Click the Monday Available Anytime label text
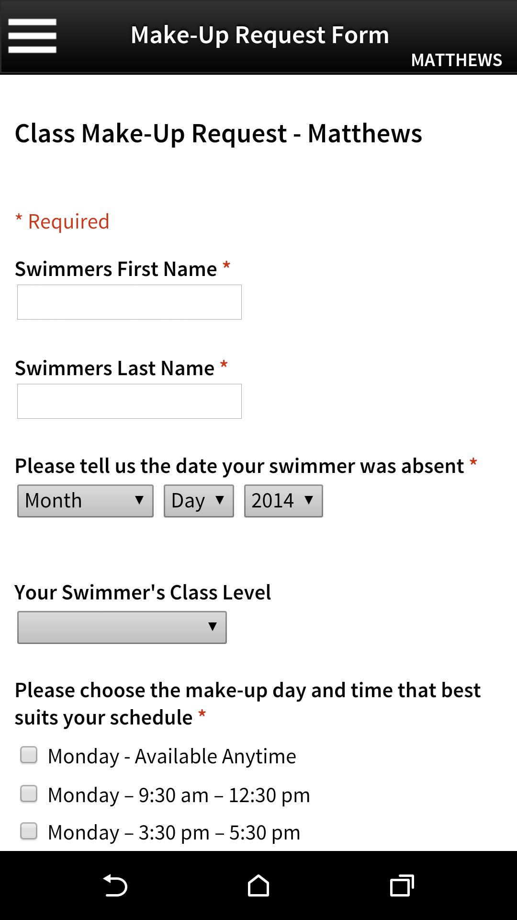This screenshot has width=517, height=920. pos(171,756)
